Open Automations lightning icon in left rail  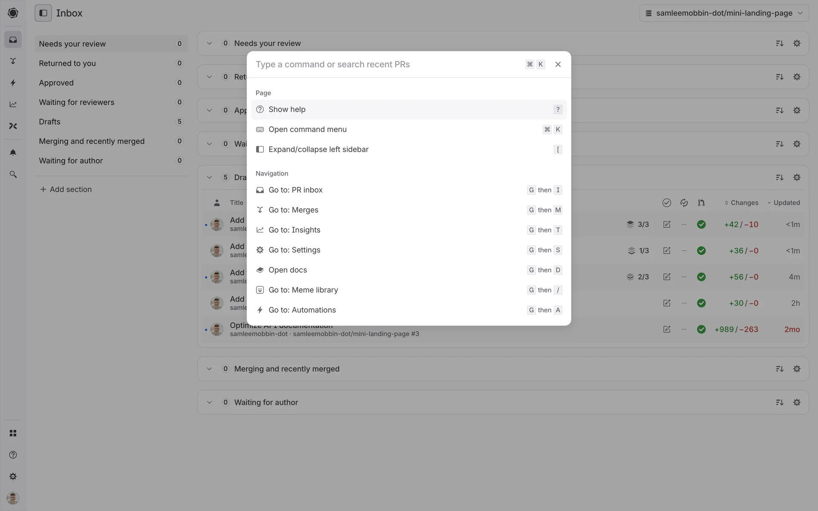click(13, 83)
